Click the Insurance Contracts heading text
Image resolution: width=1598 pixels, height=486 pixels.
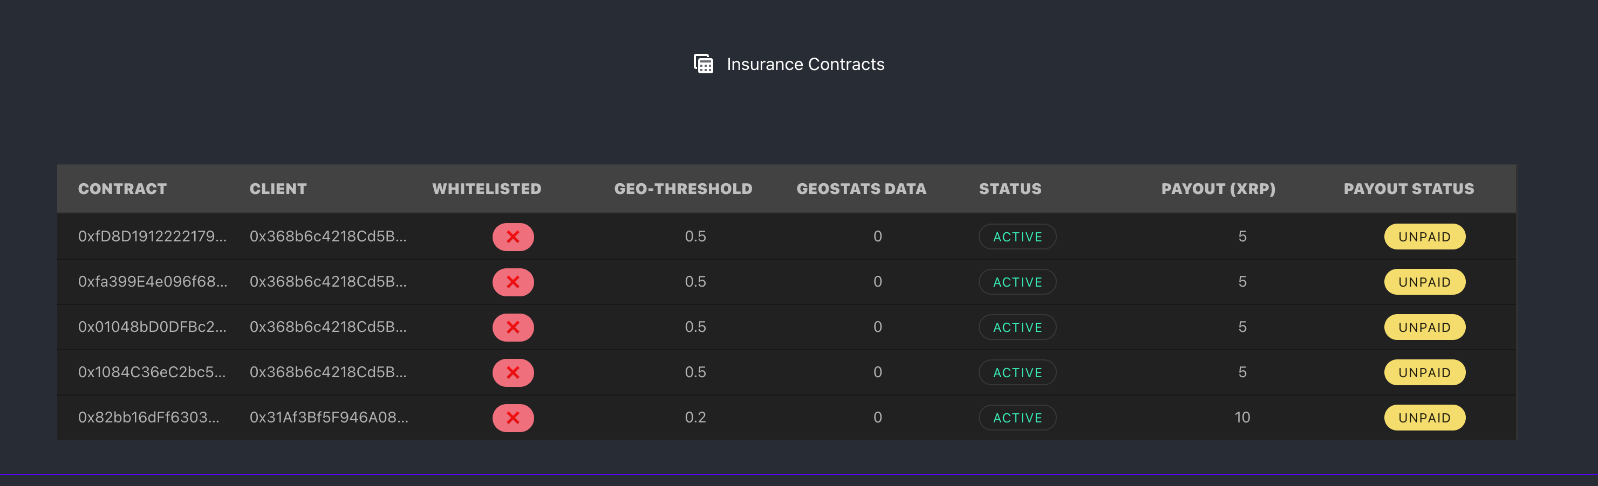click(804, 65)
